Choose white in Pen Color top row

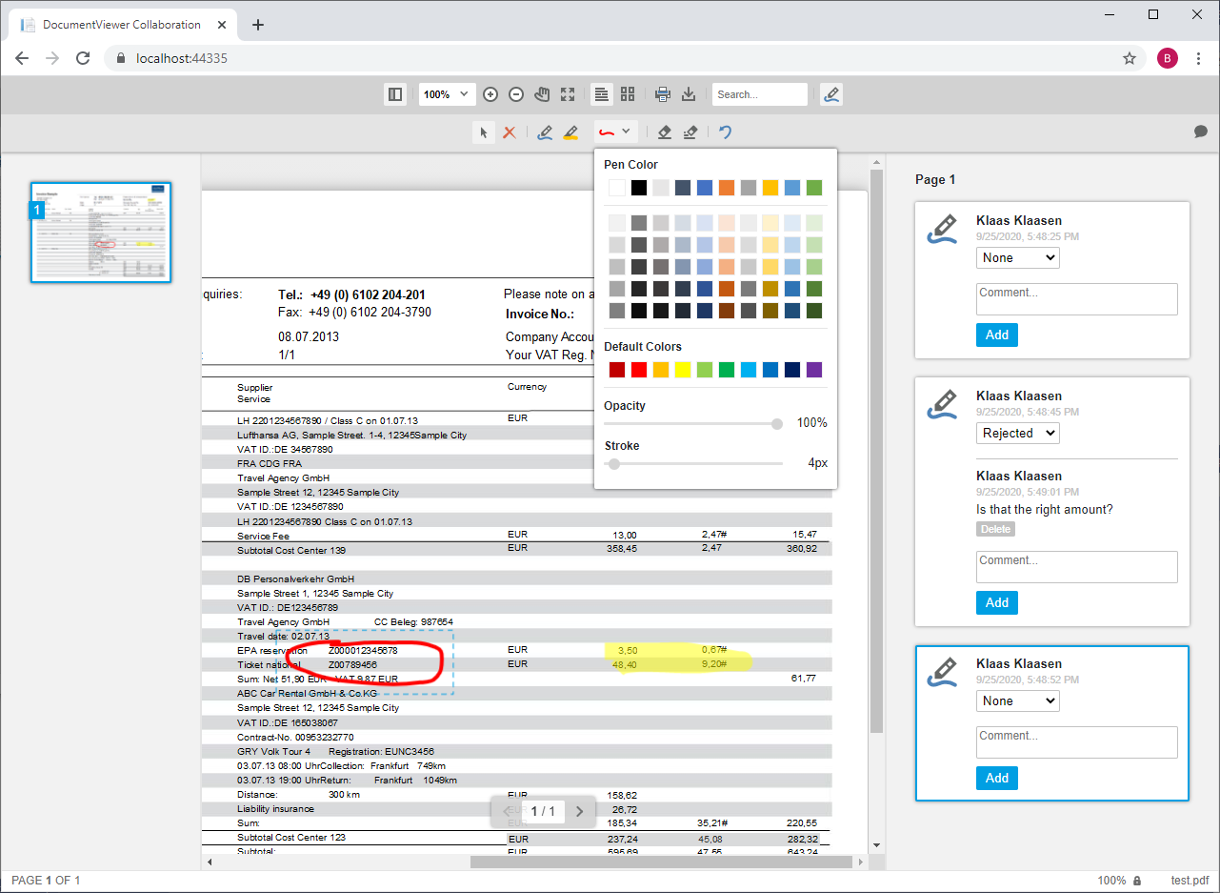tap(617, 188)
